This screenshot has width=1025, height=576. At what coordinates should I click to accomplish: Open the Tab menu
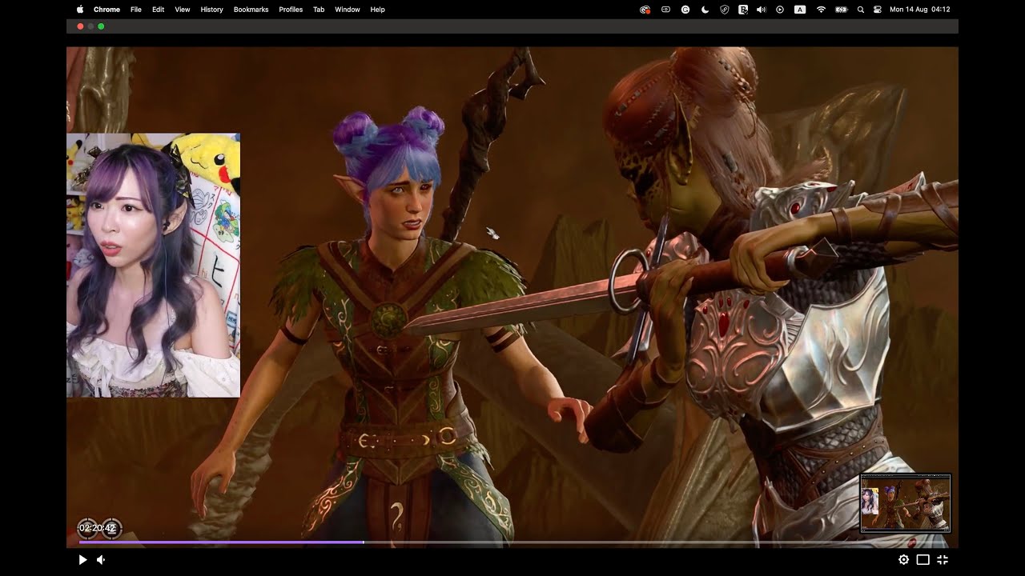(x=319, y=10)
